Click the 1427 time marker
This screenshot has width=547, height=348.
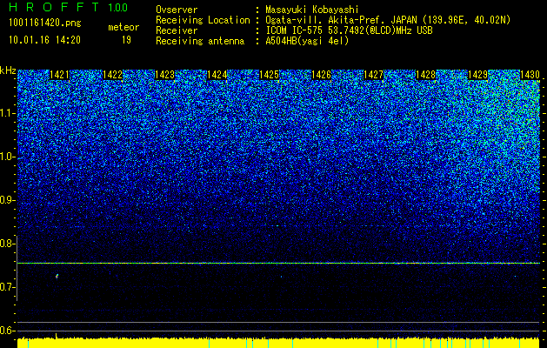373,75
